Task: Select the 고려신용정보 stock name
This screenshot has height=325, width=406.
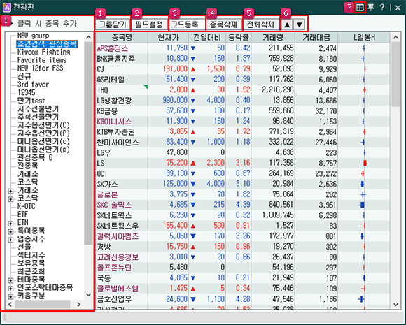Action: pos(118,257)
